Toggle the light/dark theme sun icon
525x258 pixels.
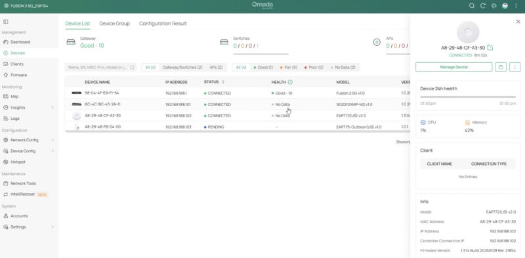point(494,6)
